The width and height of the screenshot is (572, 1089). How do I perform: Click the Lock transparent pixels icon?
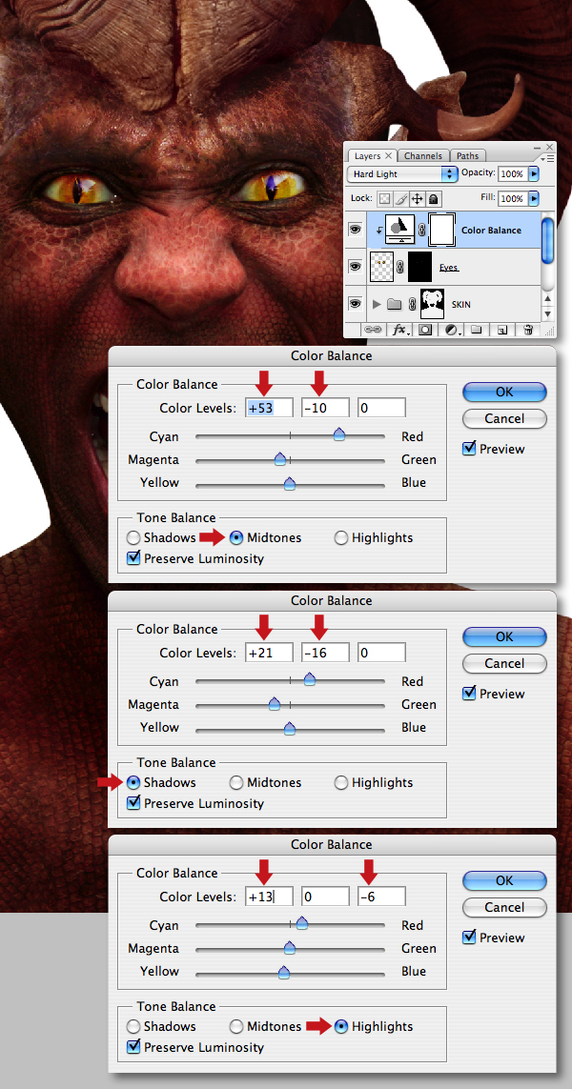(x=384, y=198)
